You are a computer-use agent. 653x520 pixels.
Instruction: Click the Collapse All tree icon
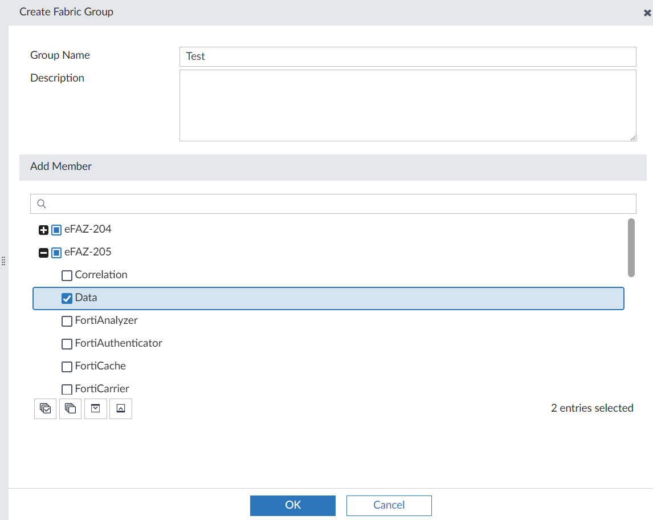coord(120,408)
